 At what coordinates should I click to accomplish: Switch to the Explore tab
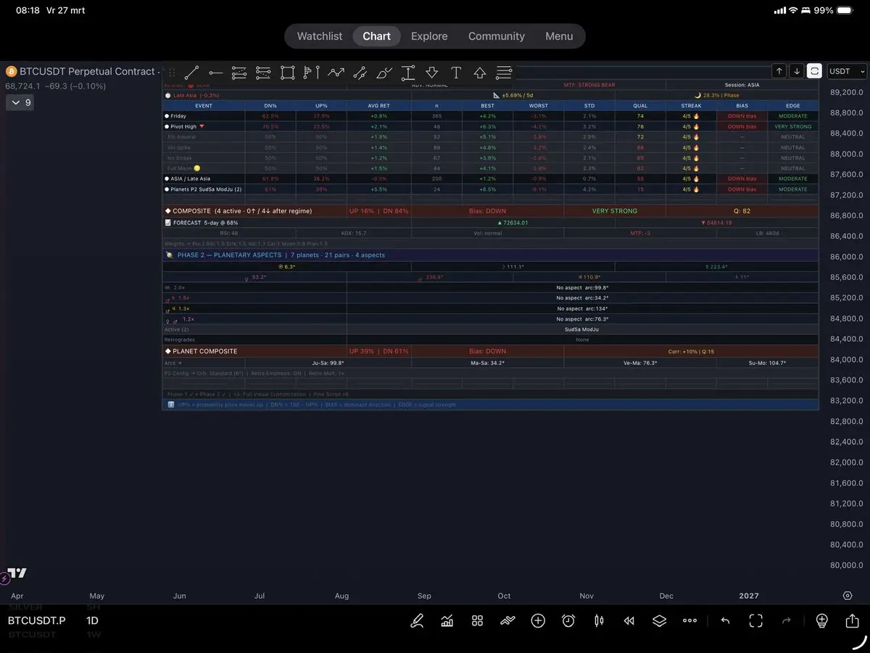[x=429, y=36]
